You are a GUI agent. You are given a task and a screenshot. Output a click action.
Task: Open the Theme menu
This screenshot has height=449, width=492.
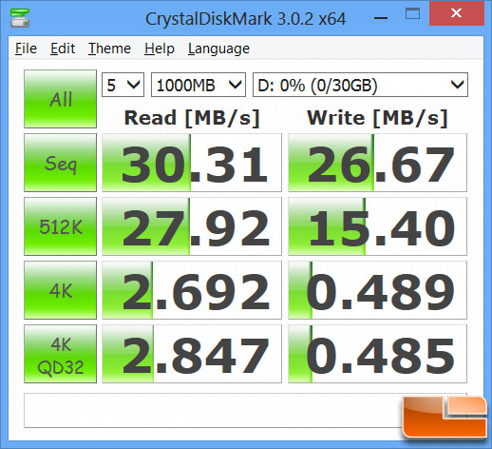tap(109, 49)
